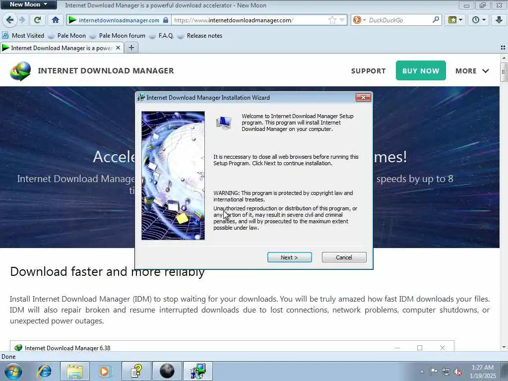The height and width of the screenshot is (381, 508).
Task: Click the wizard title bar icon
Action: (x=141, y=98)
